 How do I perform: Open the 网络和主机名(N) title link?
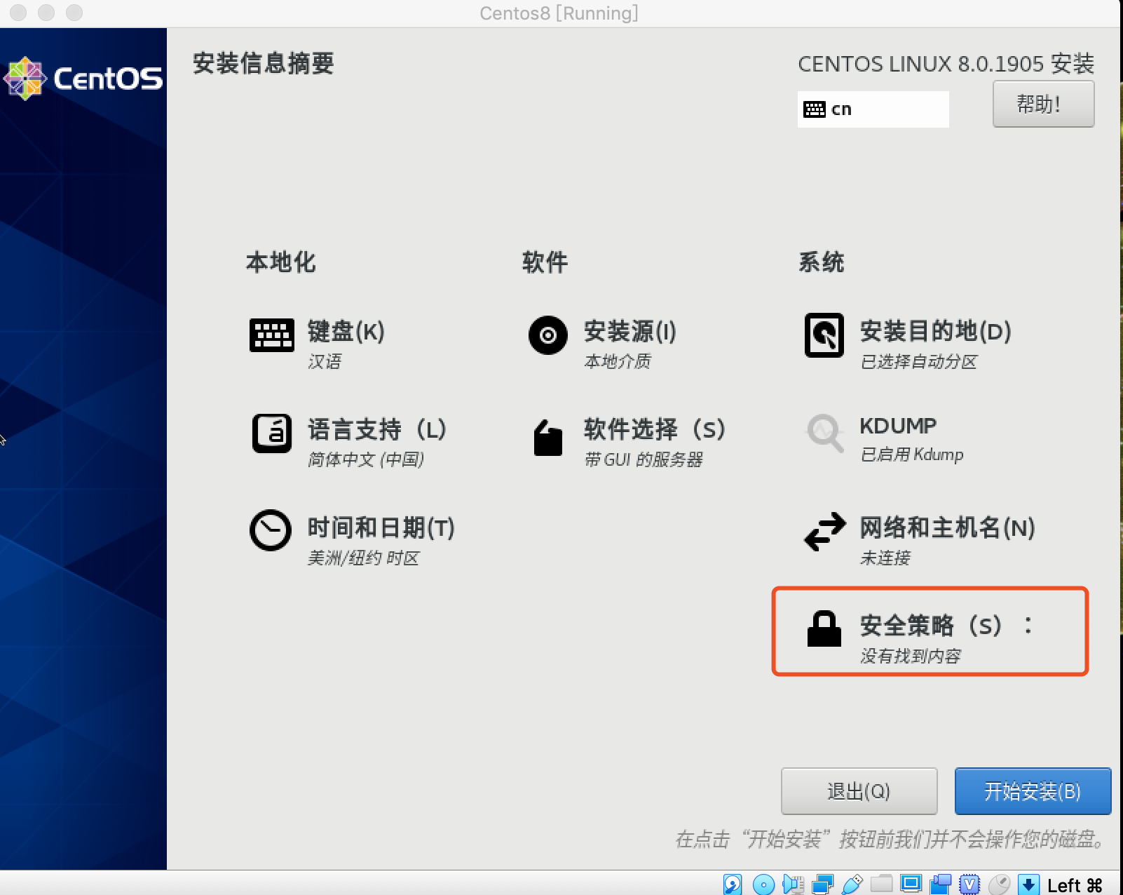[948, 527]
